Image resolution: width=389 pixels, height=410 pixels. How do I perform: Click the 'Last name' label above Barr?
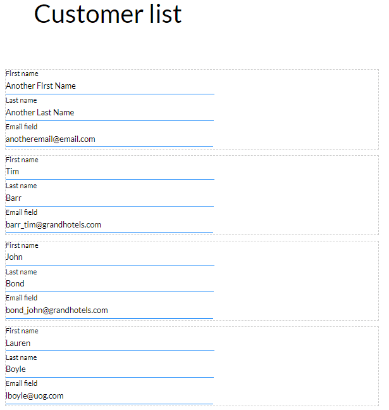point(22,186)
